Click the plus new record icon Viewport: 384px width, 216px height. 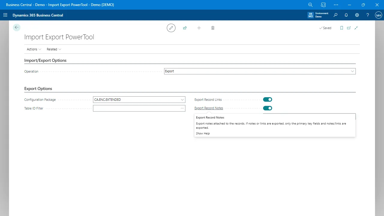pos(199,28)
